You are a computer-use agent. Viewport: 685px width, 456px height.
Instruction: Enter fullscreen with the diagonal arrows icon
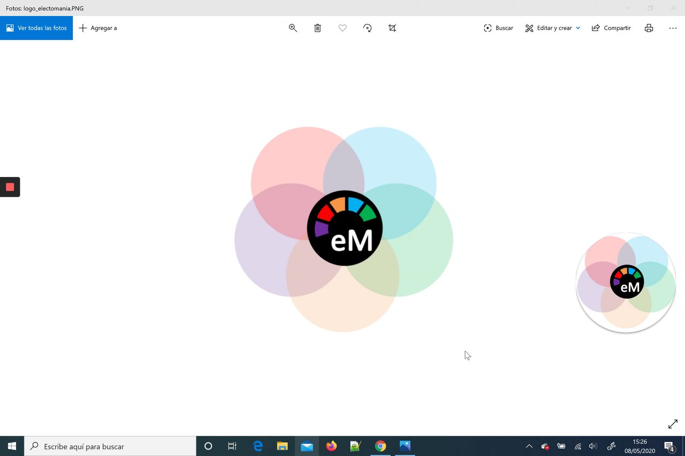(x=673, y=424)
